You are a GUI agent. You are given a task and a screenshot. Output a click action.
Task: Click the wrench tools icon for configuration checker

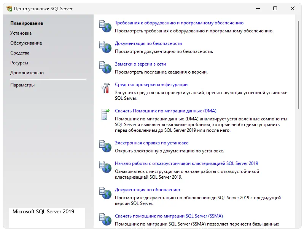(106, 88)
